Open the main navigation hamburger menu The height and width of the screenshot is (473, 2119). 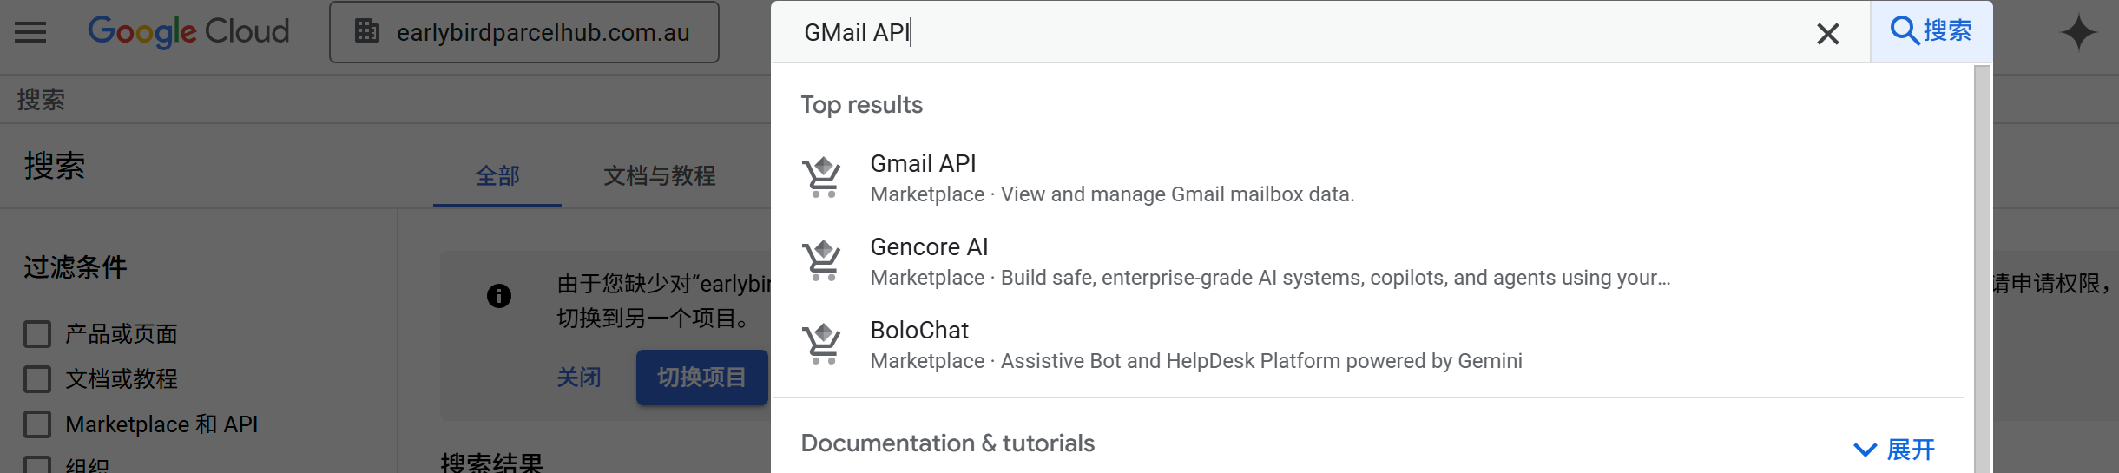(30, 33)
